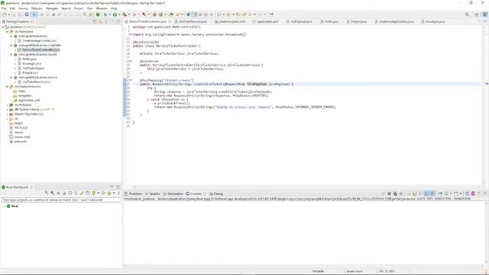Open the Problems view tab
The height and width of the screenshot is (275, 489).
click(x=133, y=193)
